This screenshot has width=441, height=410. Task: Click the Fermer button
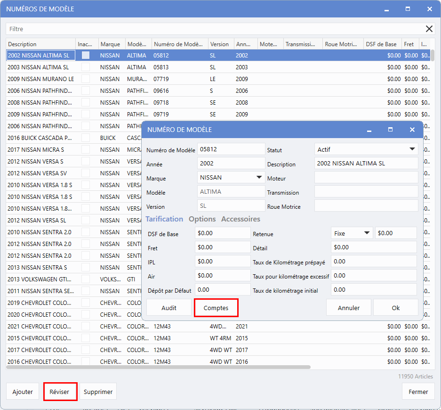click(x=418, y=392)
